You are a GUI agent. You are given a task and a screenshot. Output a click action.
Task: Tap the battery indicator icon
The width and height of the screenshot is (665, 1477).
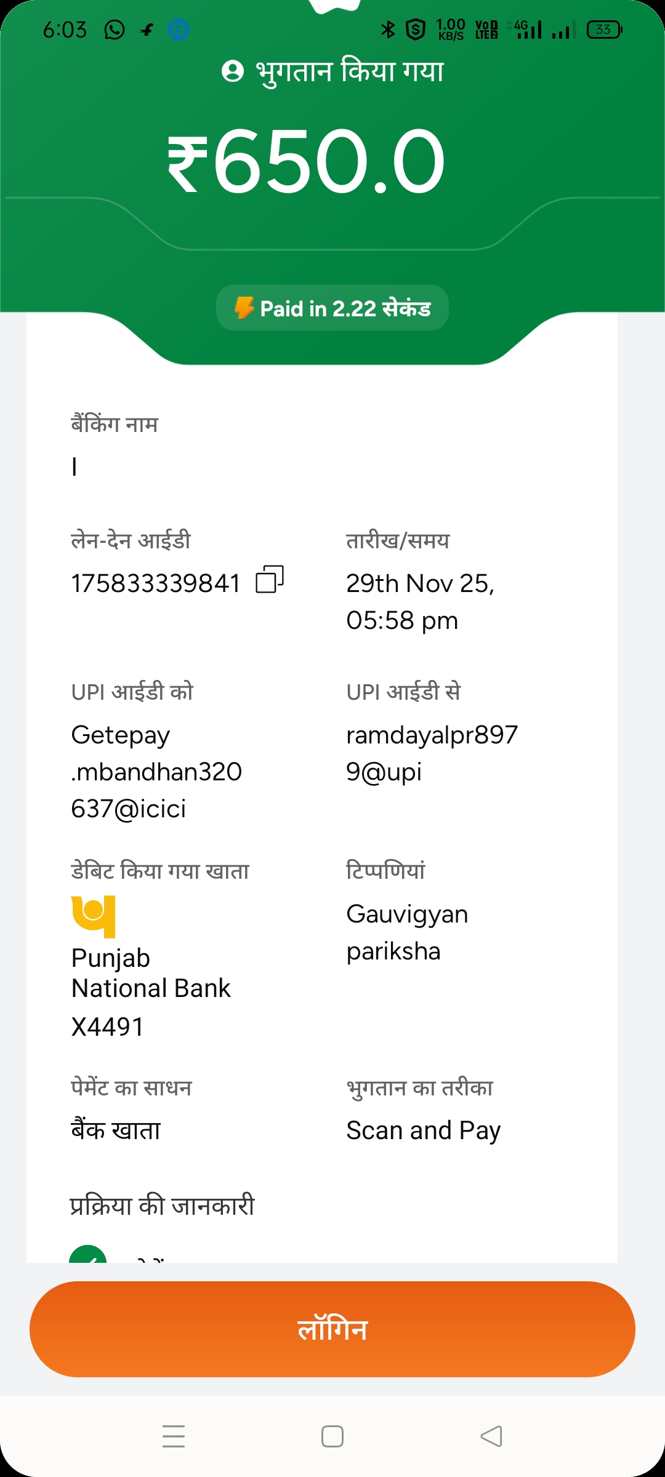605,30
